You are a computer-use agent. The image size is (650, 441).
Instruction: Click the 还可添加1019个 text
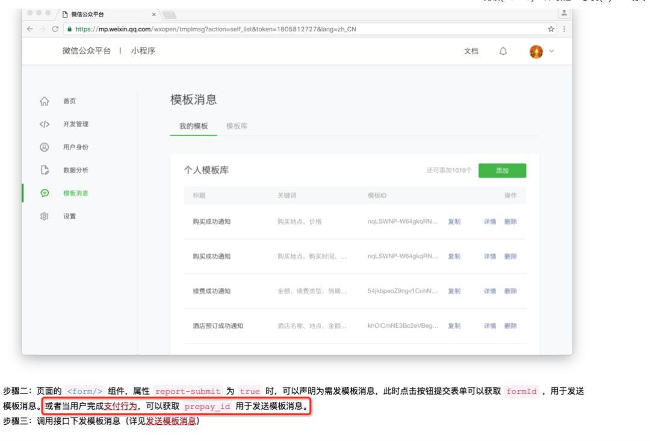click(x=449, y=170)
